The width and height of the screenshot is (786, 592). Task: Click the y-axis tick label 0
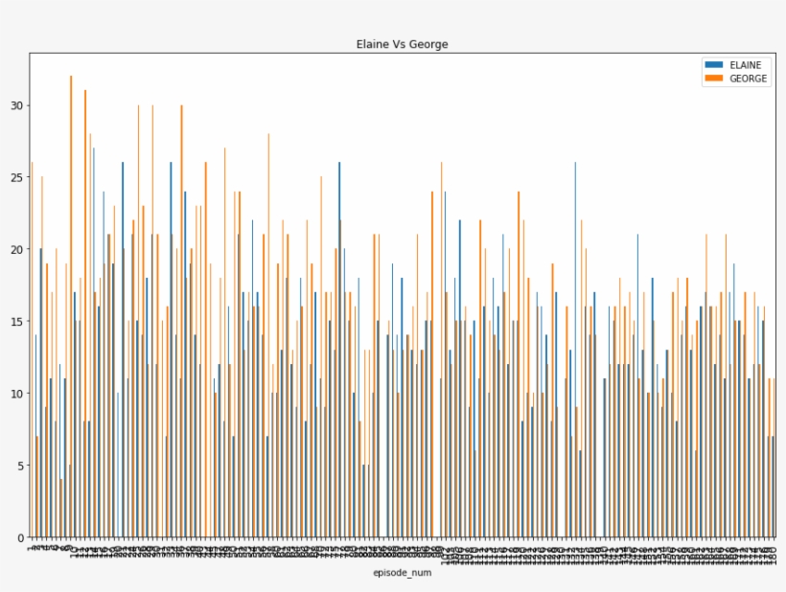(x=19, y=537)
